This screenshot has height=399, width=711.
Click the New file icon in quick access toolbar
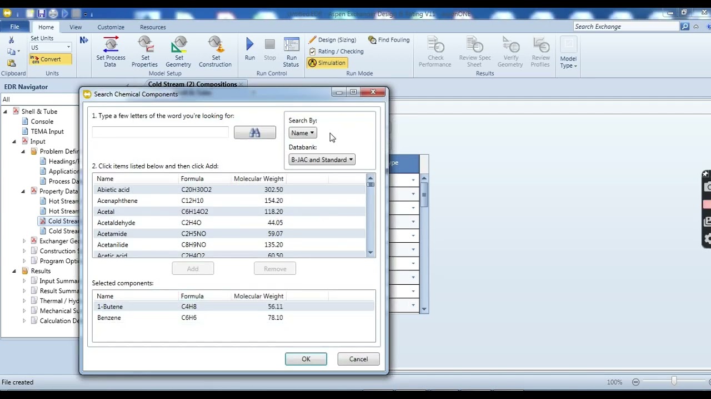coord(29,13)
